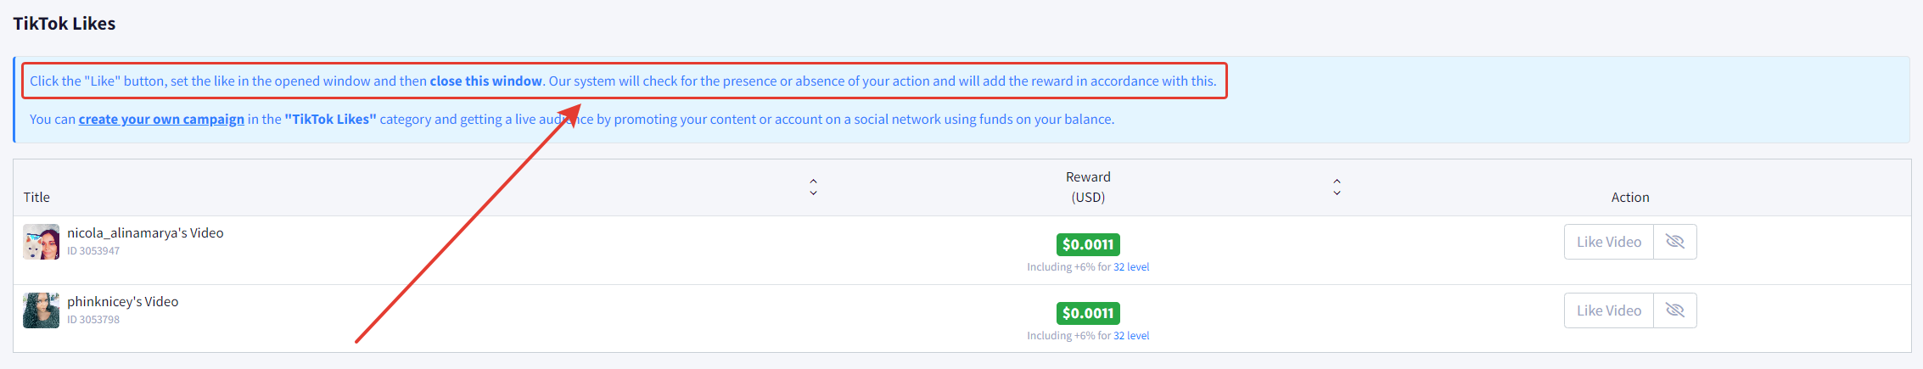The width and height of the screenshot is (1923, 369).
Task: Click phinknicey's Video title text
Action: [x=123, y=302]
